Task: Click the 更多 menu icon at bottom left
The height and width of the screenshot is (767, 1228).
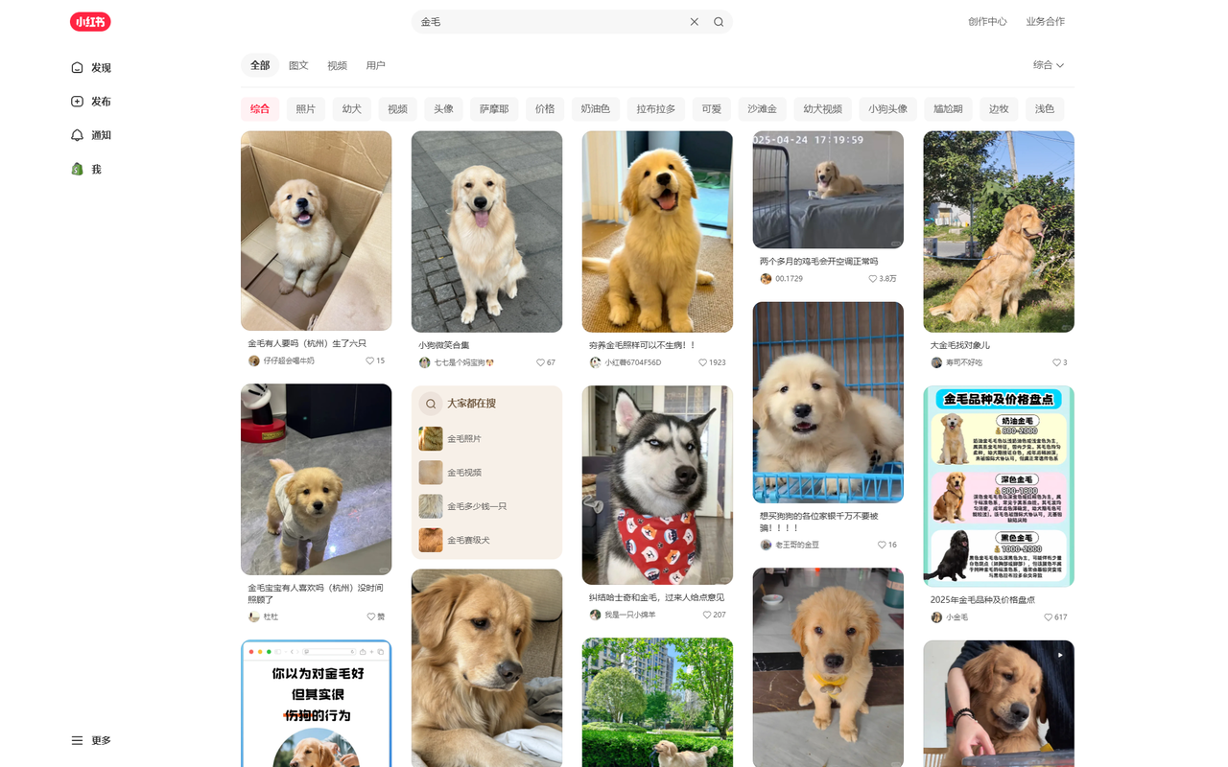Action: click(77, 740)
